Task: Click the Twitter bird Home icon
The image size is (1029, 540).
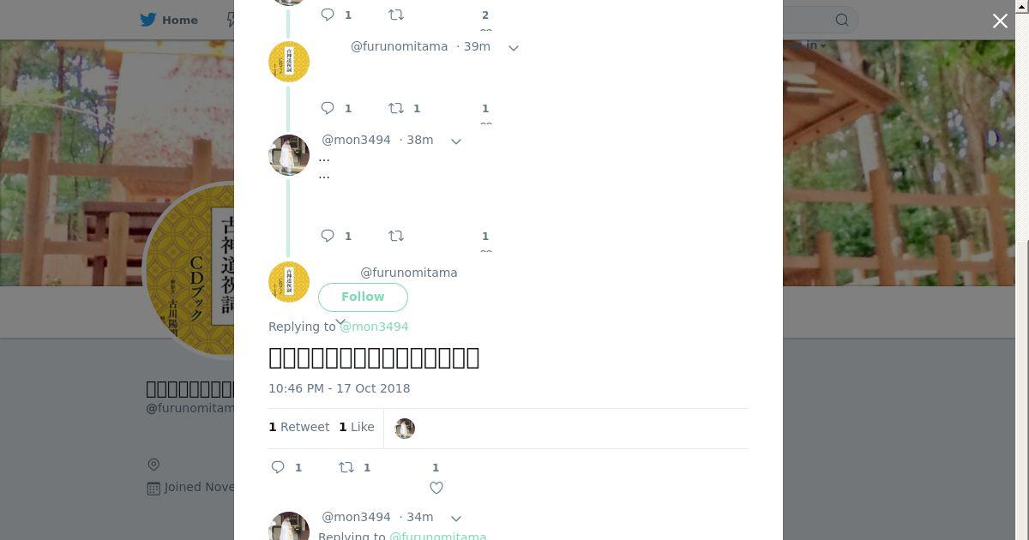Action: [148, 20]
